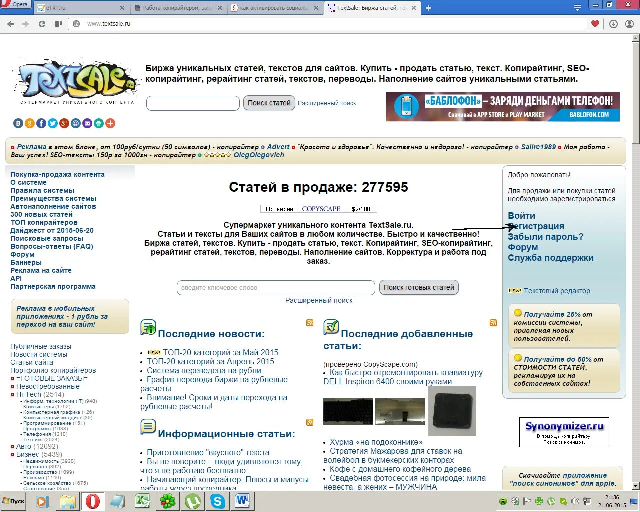Screen dimensions: 640x512
Task: Click the Регистрация link
Action: coord(536,226)
